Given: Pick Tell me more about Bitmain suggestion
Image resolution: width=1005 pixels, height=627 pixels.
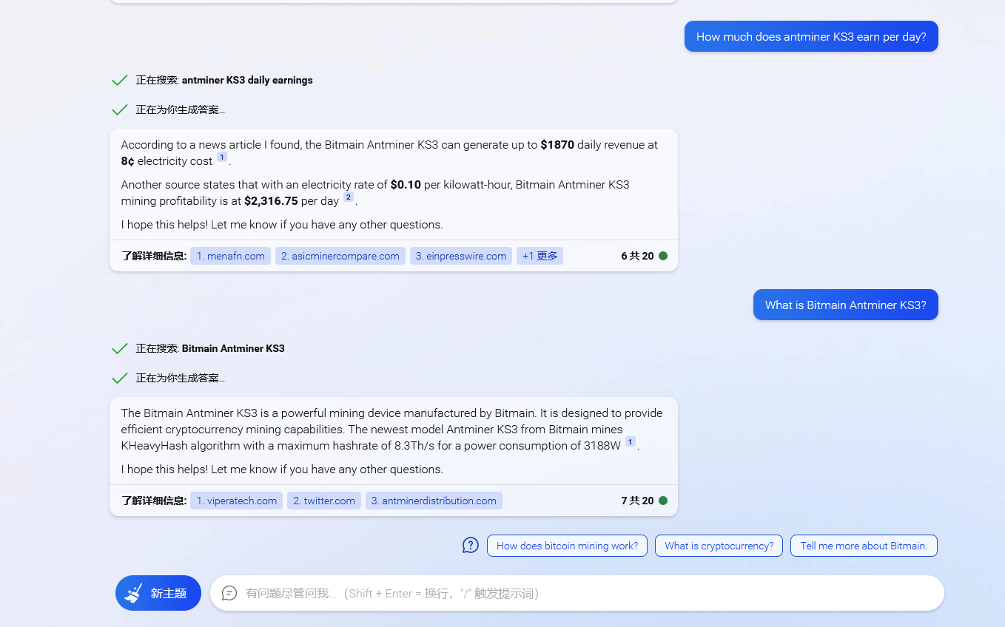Looking at the screenshot, I should [864, 546].
